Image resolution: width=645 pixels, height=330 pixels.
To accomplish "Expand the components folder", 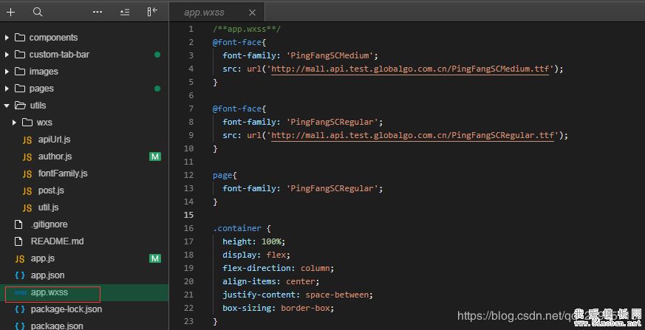I will click(x=53, y=38).
